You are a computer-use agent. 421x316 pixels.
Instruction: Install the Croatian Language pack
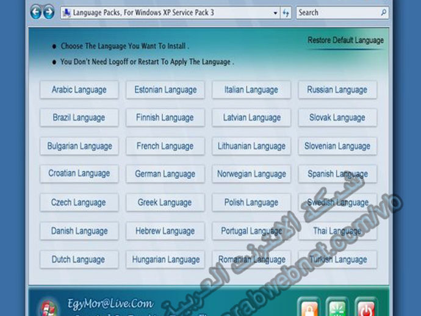[x=79, y=174]
